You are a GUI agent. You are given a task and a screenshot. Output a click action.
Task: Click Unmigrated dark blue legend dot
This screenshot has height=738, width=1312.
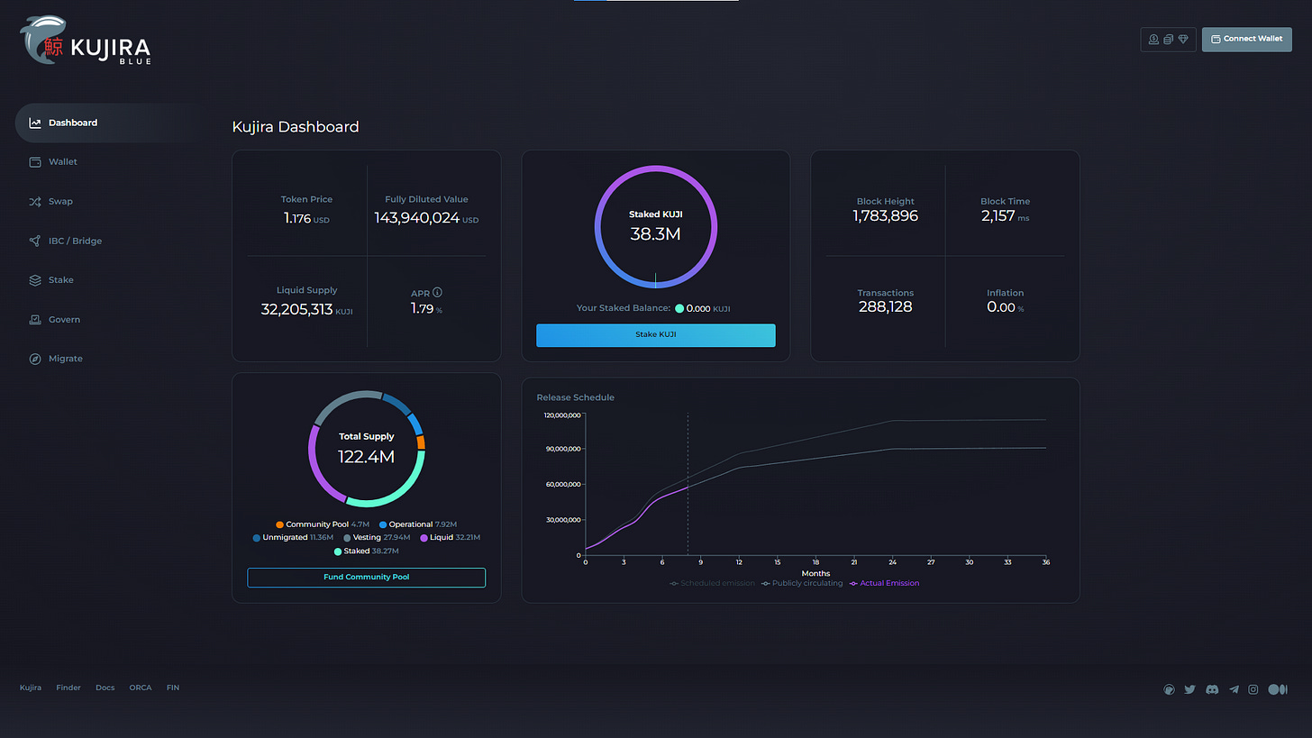(x=257, y=538)
